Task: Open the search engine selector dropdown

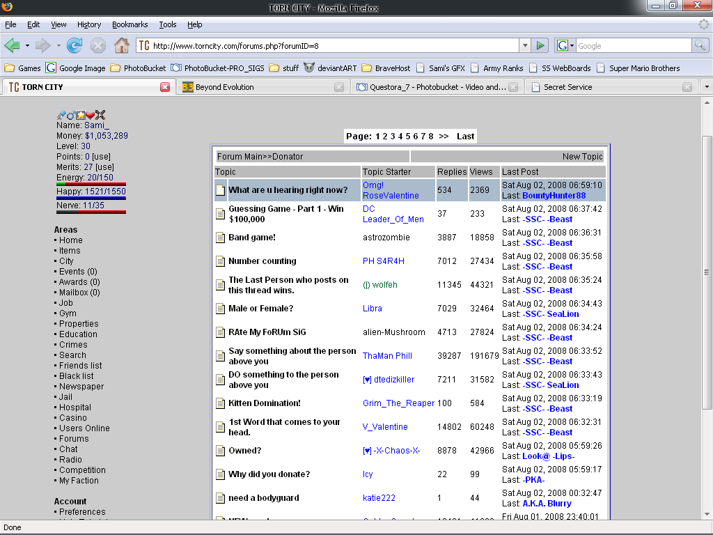Action: pos(565,46)
